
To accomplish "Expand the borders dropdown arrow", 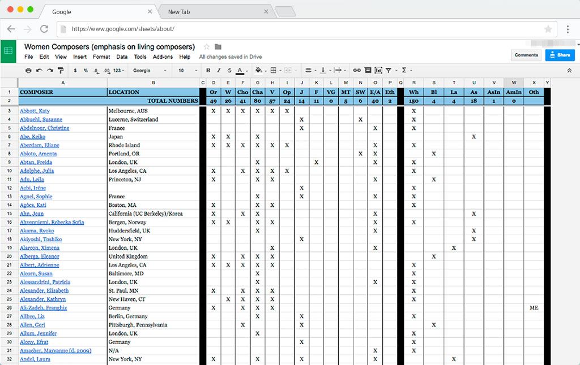I will point(280,71).
